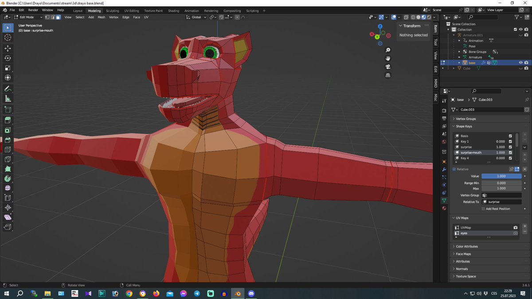The image size is (532, 299).
Task: Open the Render menu
Action: pos(33,10)
